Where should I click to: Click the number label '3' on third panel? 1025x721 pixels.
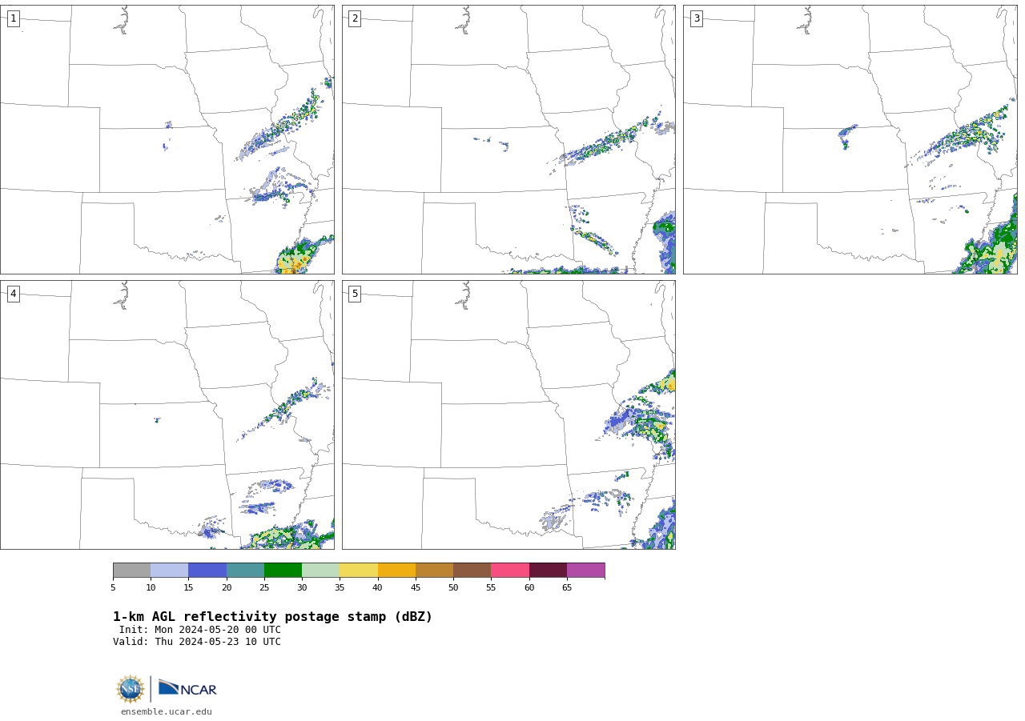(x=696, y=18)
